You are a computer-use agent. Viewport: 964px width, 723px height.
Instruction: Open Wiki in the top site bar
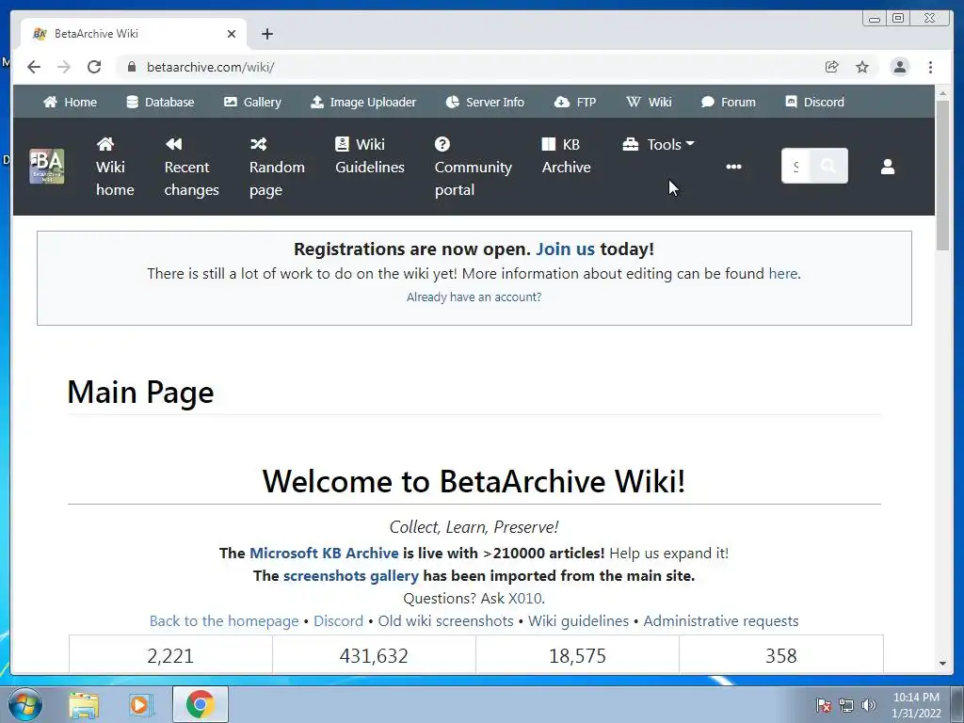pyautogui.click(x=649, y=102)
